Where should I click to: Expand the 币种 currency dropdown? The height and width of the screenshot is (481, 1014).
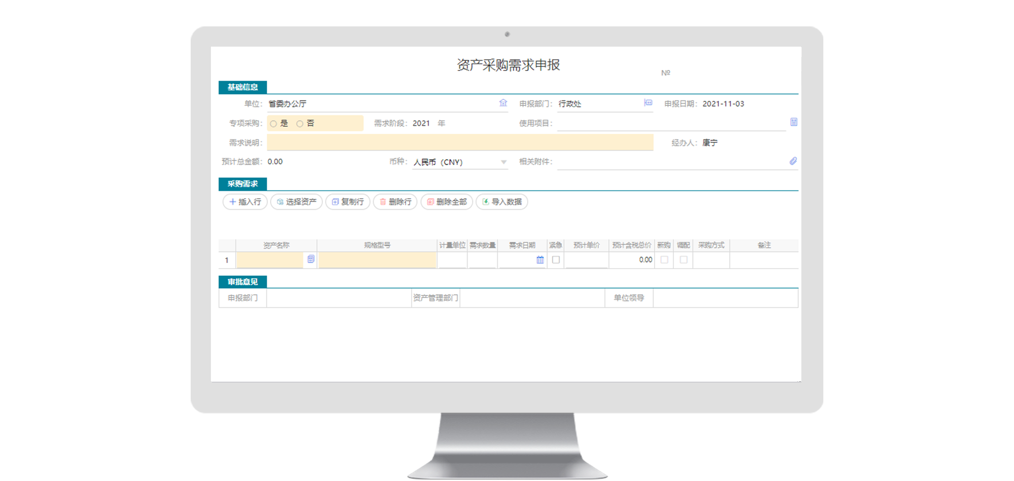[503, 162]
